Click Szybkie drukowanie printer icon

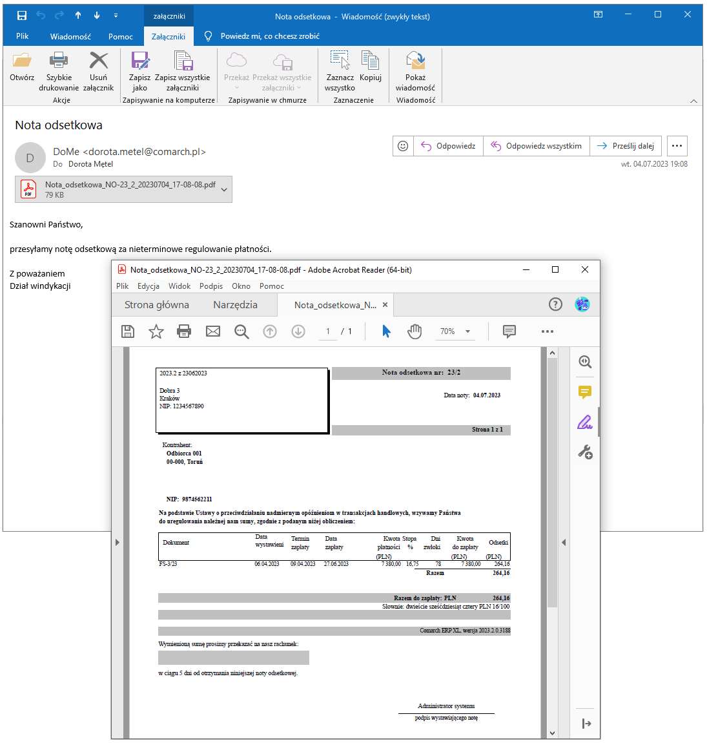[x=59, y=61]
